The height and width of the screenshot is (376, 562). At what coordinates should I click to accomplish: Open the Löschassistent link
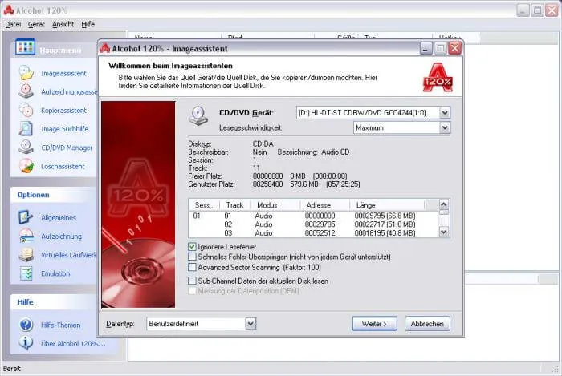tap(63, 167)
